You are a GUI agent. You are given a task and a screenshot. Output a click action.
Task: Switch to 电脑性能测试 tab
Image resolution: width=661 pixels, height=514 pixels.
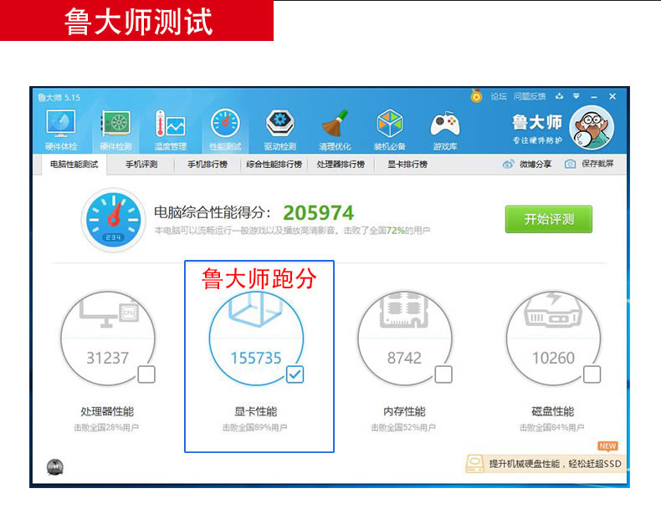point(74,164)
